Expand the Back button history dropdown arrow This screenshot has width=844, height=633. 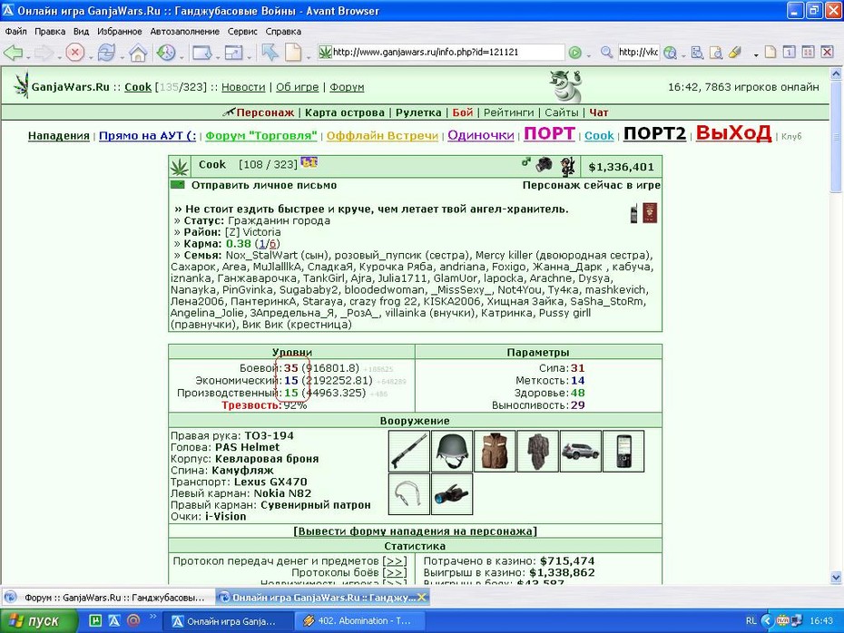27,56
